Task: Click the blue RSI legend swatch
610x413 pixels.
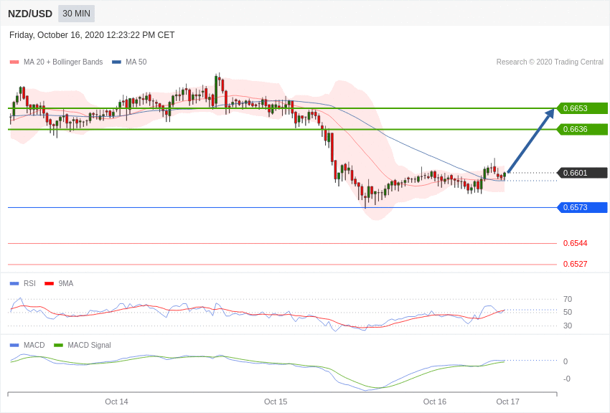Action: pos(14,284)
